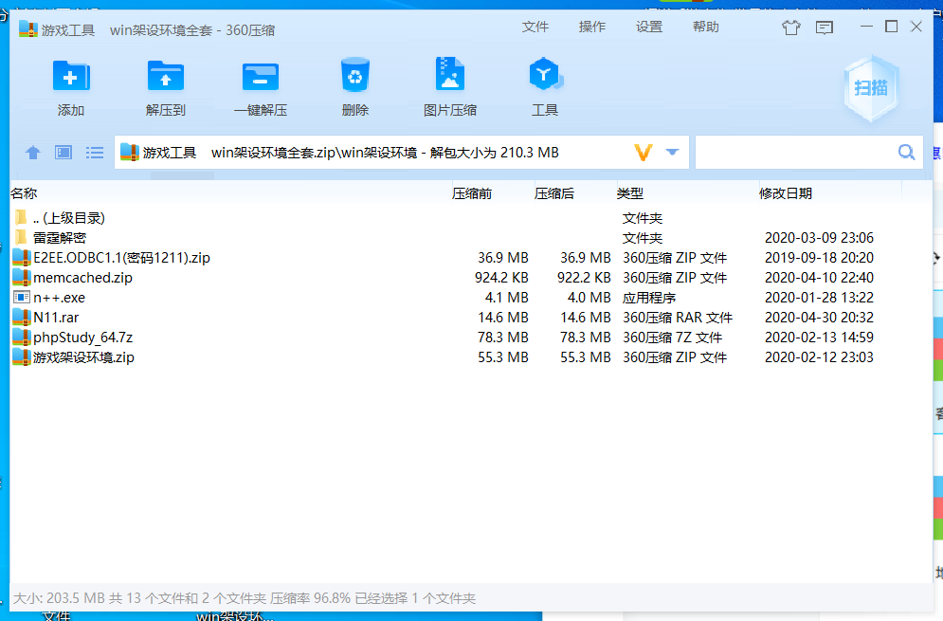This screenshot has width=943, height=621.
Task: Select the N11.rar file
Action: click(471, 317)
